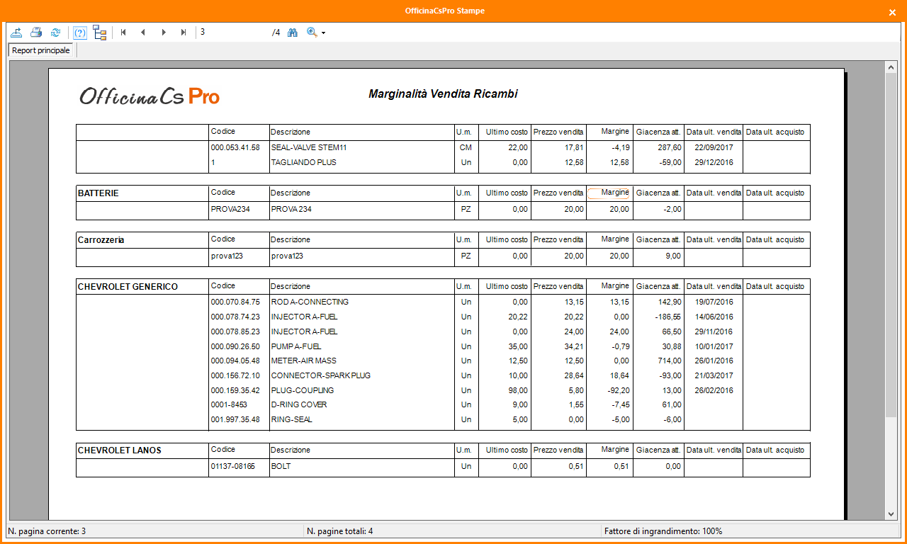This screenshot has width=907, height=544.
Task: Click N. pagina corrente status text
Action: click(x=47, y=531)
